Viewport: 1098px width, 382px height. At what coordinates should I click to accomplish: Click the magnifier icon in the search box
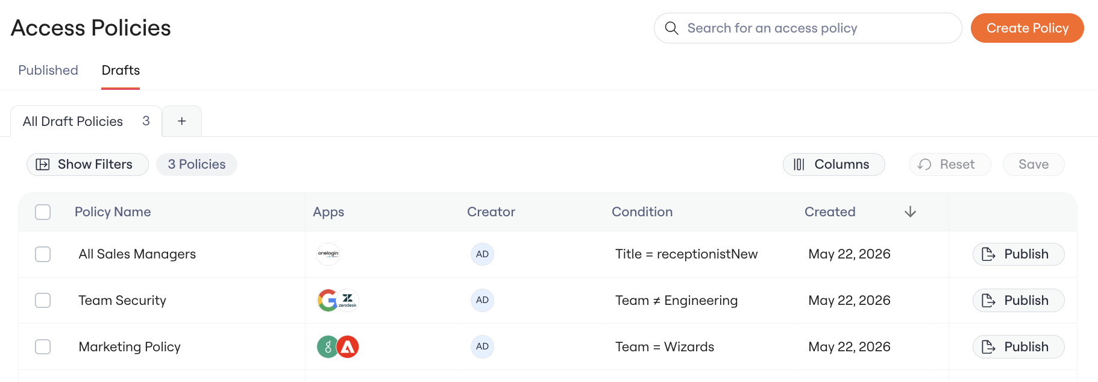[671, 28]
